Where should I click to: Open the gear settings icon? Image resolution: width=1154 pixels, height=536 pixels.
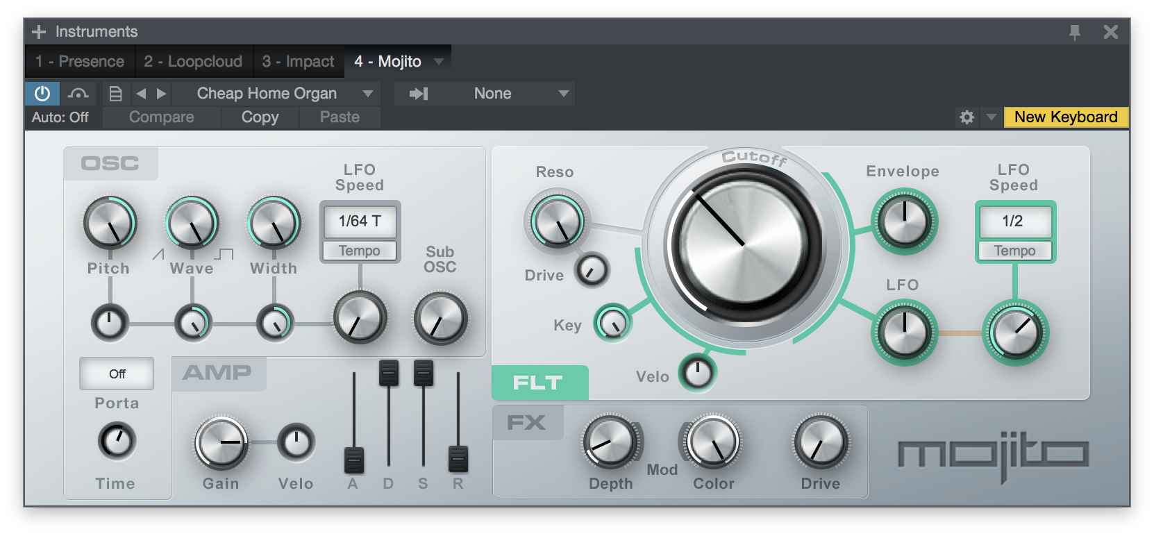tap(967, 117)
